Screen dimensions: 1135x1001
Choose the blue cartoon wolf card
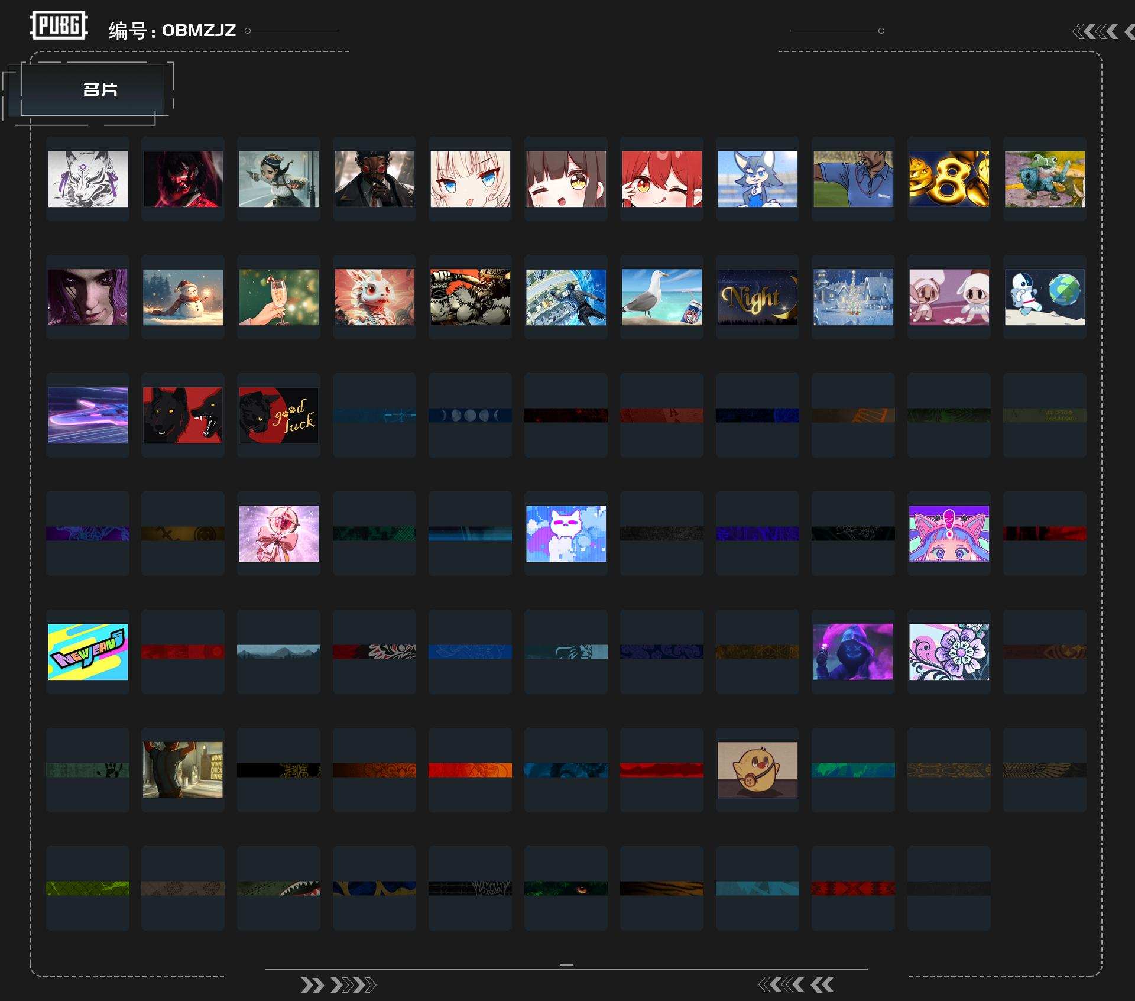(x=758, y=179)
